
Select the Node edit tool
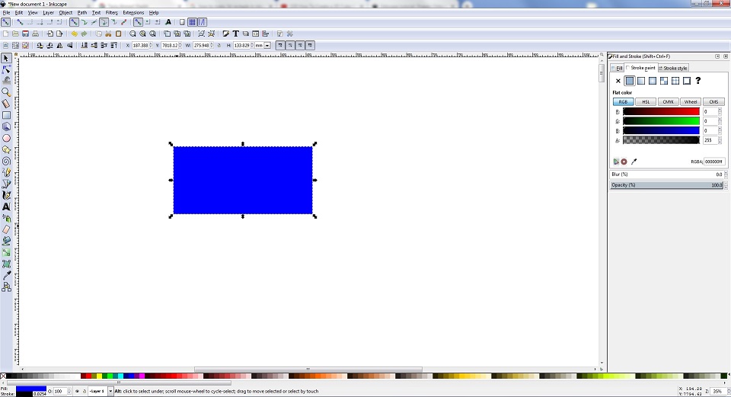pyautogui.click(x=6, y=69)
